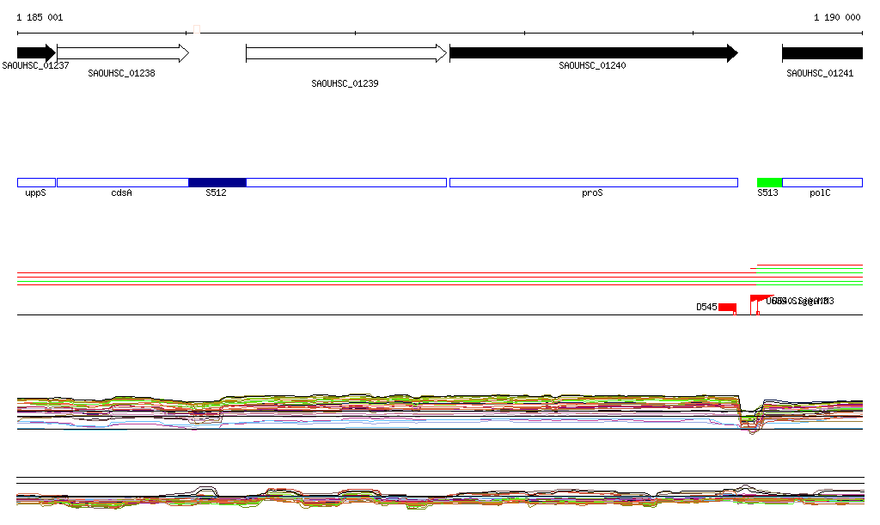Image resolution: width=880 pixels, height=525 pixels.
Task: Select the SAOUHSC_01240 black gene arrow
Action: pos(593,53)
